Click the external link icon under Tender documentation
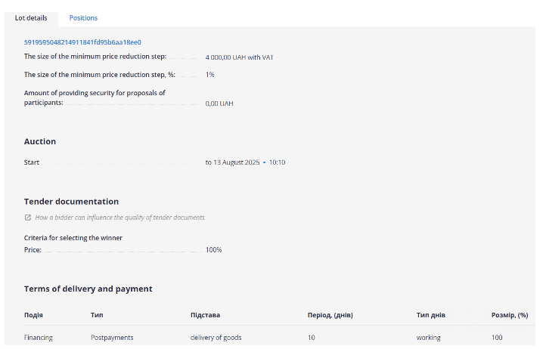Viewport: 540px width, 349px height. point(28,218)
